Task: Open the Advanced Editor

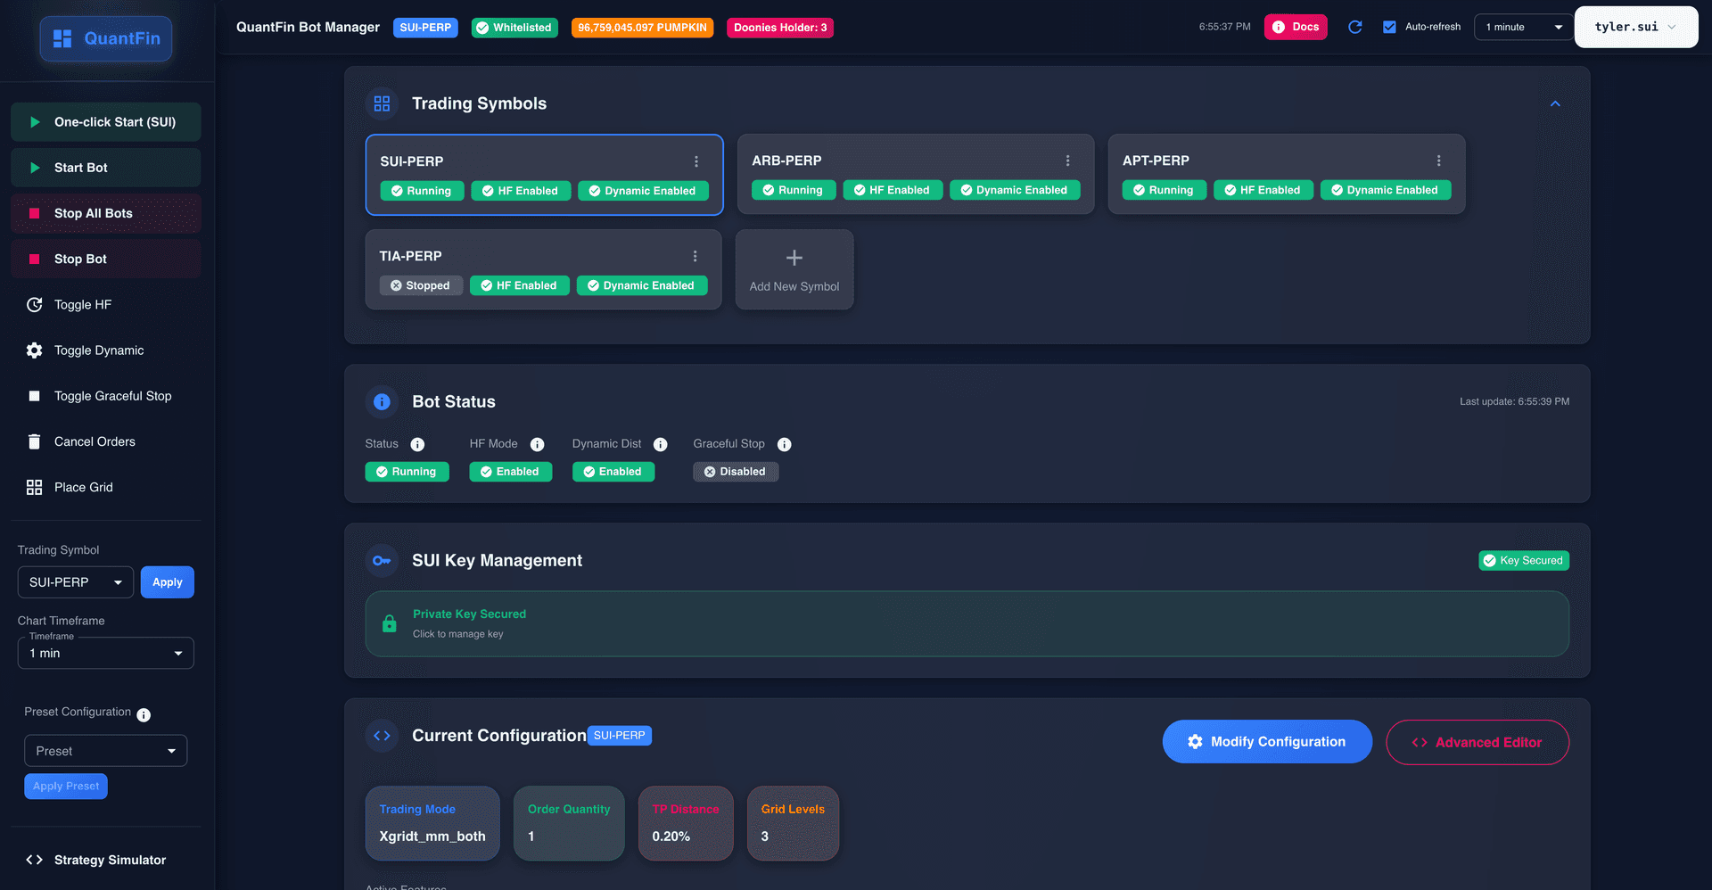Action: point(1477,742)
